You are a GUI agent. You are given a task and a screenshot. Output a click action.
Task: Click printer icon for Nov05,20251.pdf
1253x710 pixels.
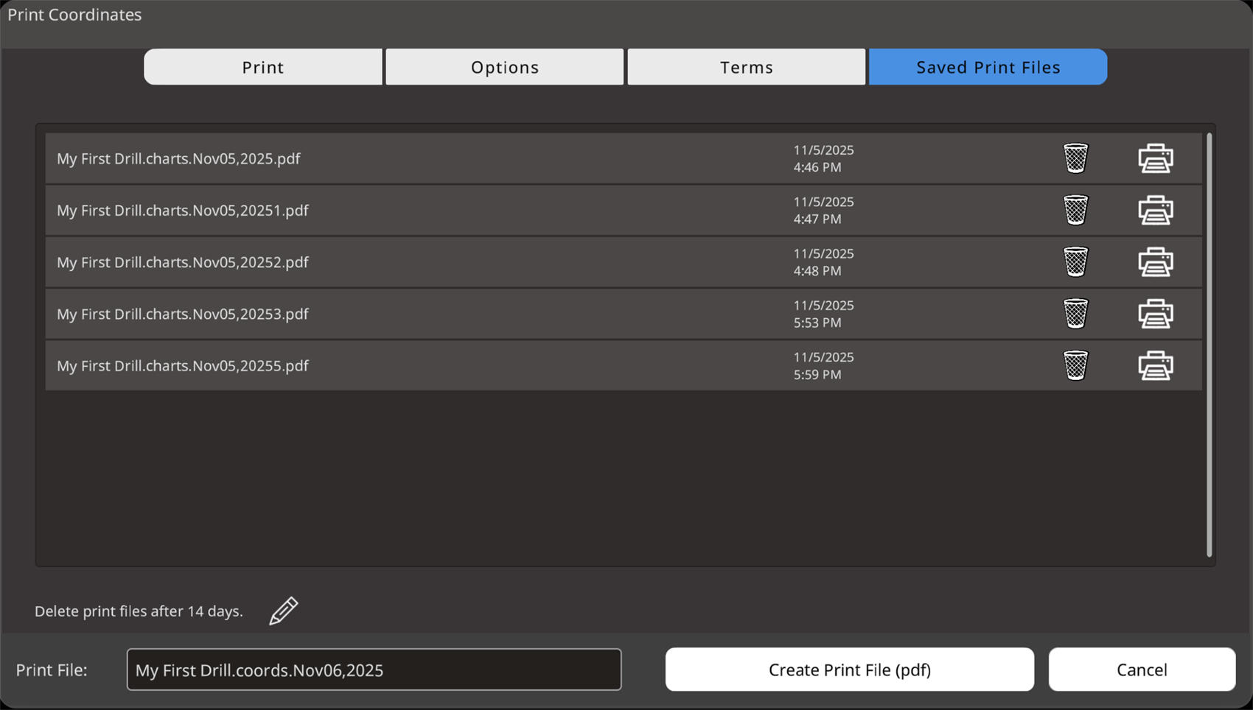1155,210
